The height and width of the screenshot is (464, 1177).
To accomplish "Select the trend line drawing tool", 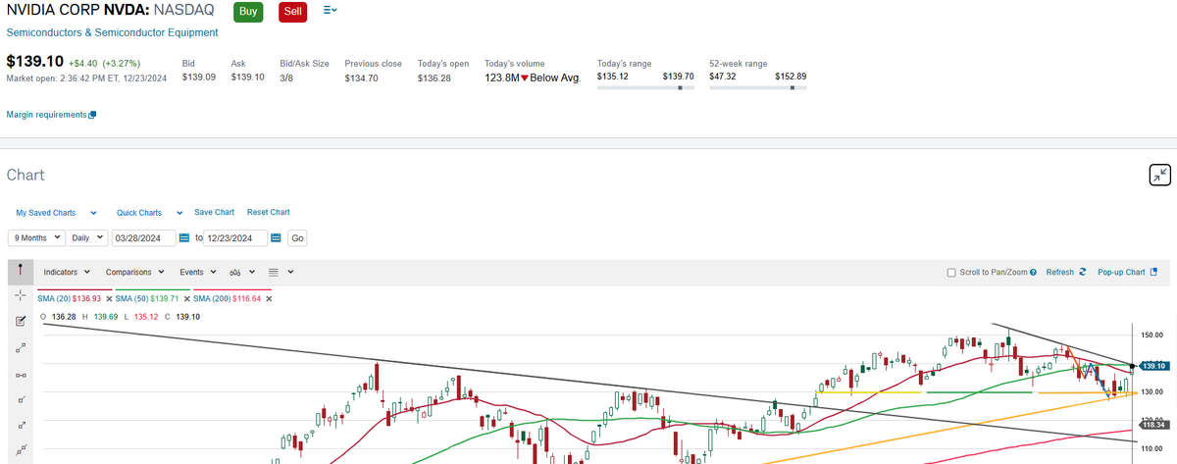I will click(20, 347).
